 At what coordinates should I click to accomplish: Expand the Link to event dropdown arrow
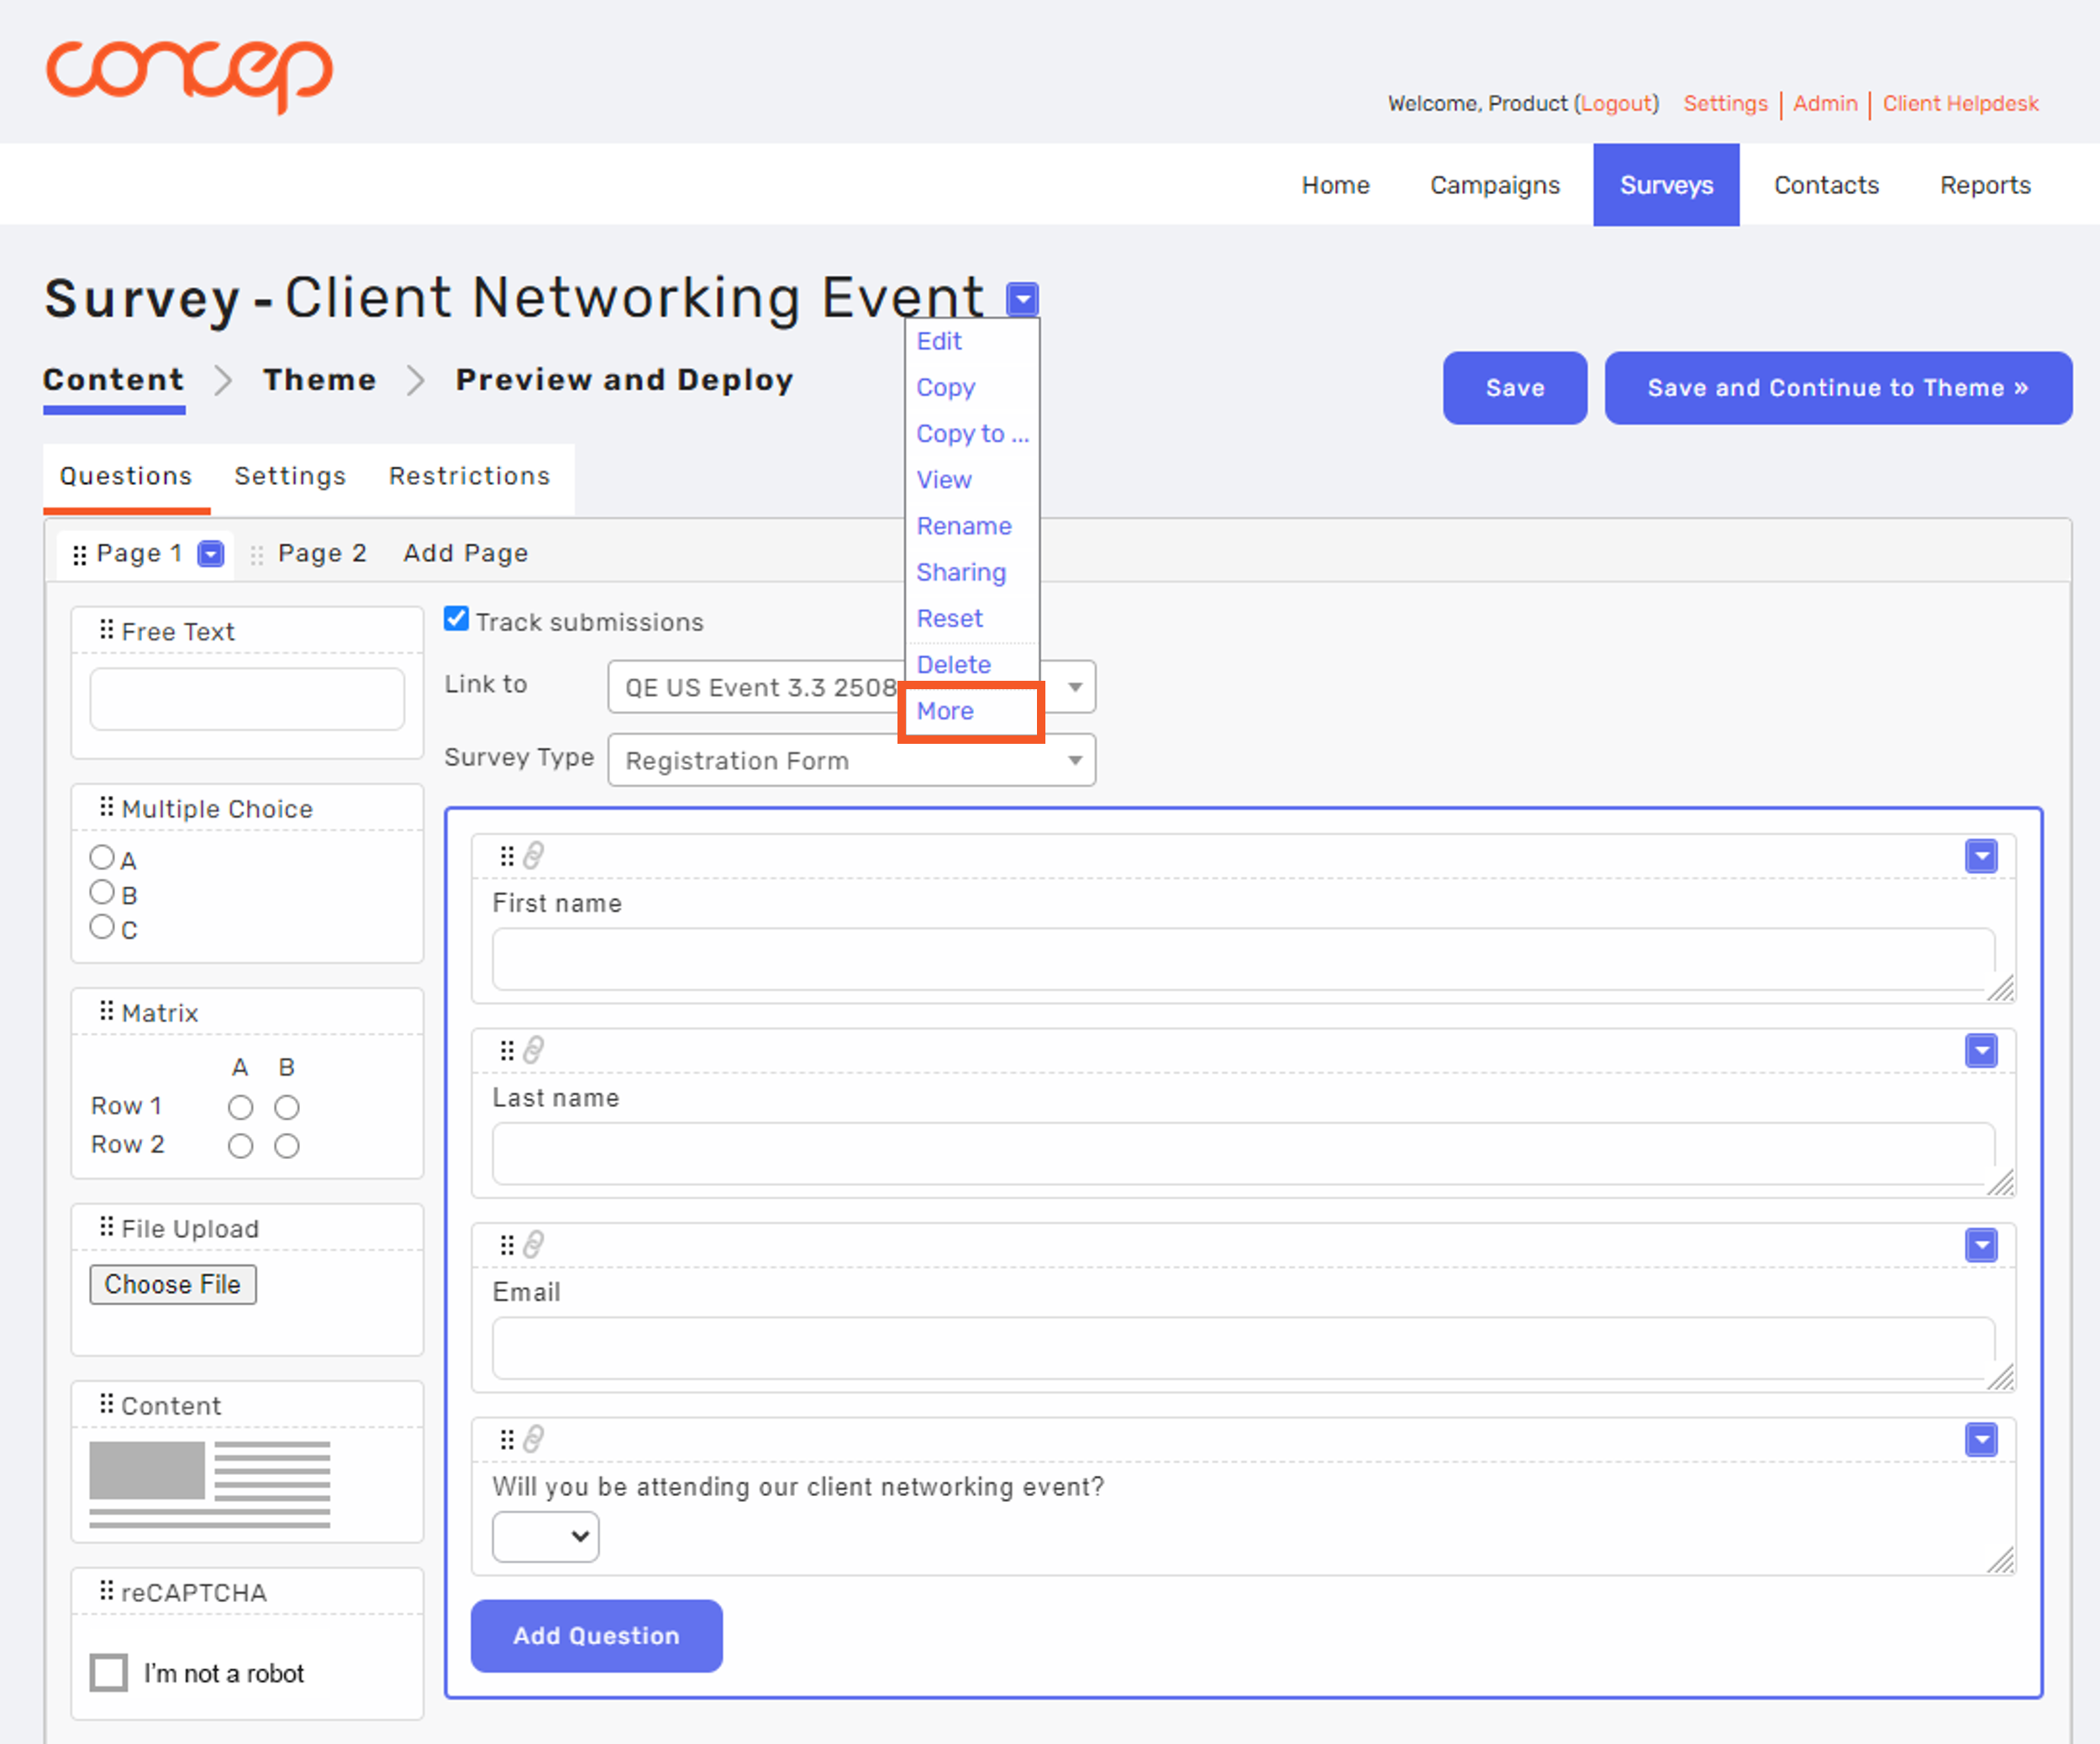click(x=1075, y=687)
